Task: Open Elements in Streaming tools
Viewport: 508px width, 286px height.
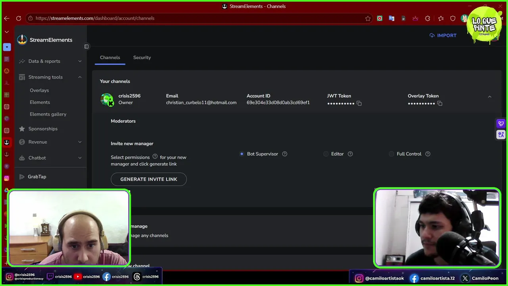Action: click(x=40, y=102)
